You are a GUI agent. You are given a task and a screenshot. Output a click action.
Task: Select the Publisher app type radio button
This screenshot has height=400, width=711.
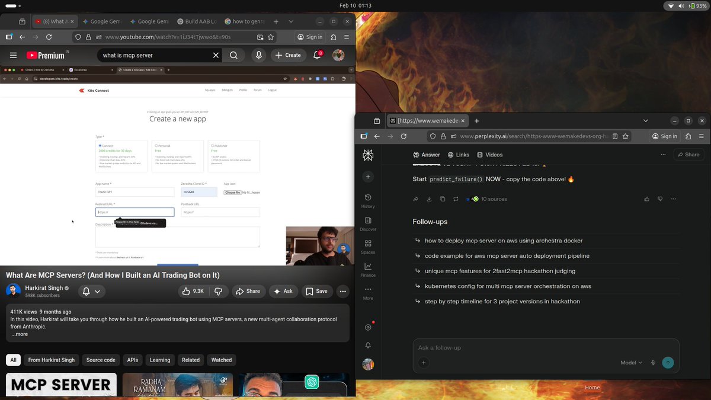(x=213, y=146)
